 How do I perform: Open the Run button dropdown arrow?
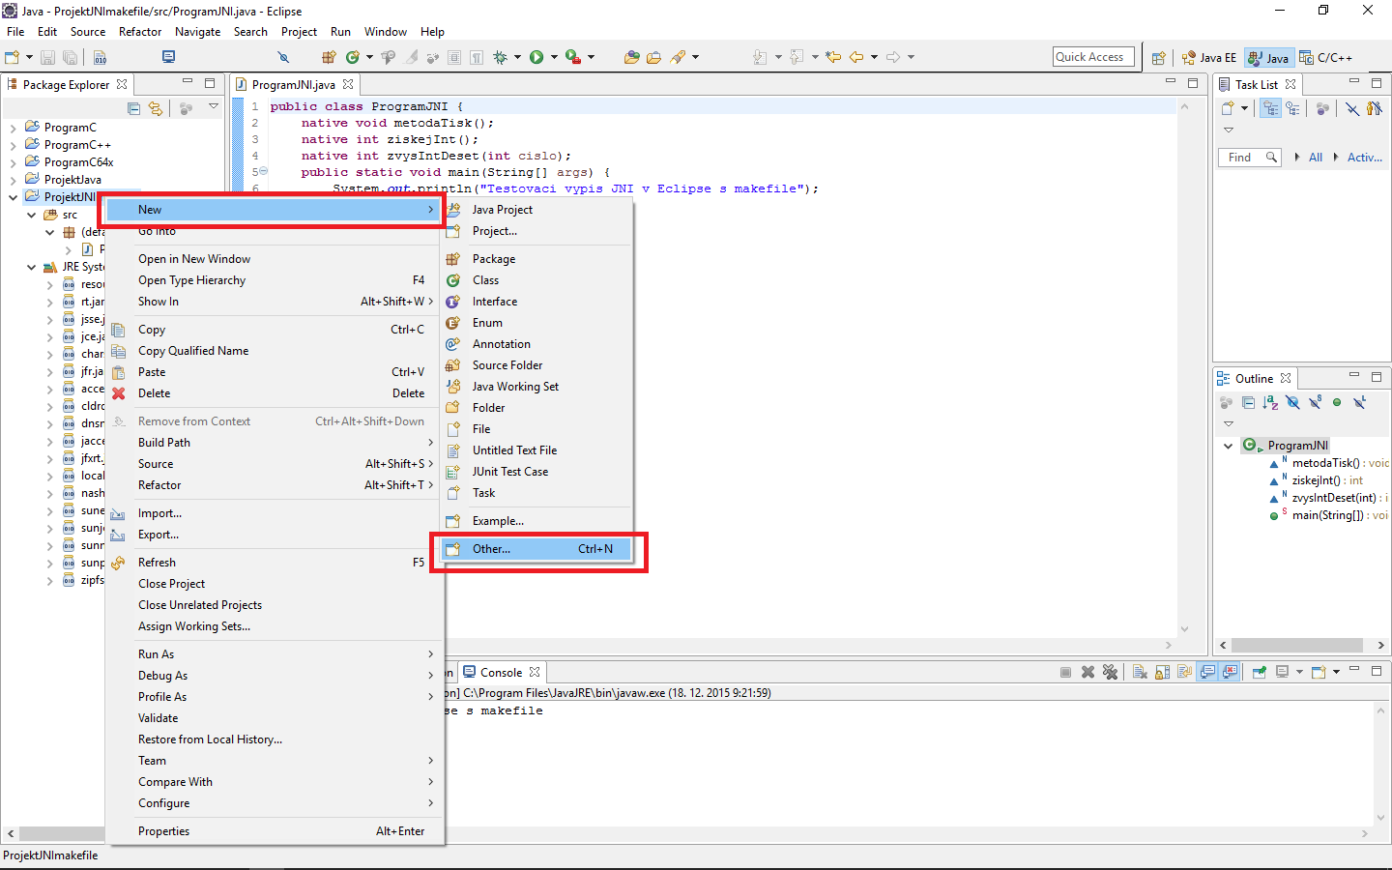coord(553,57)
